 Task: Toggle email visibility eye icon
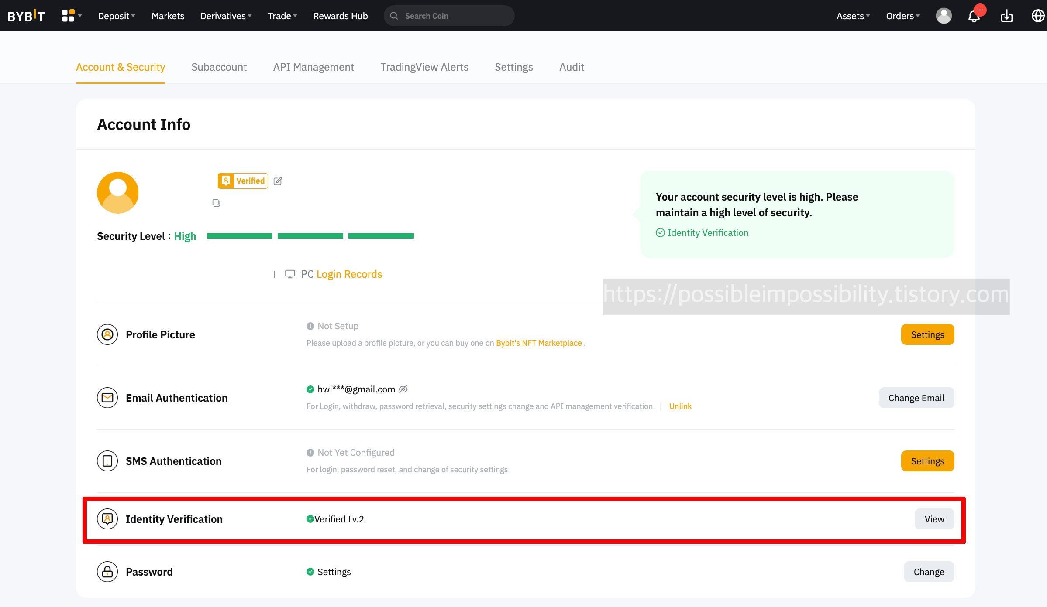(x=403, y=389)
